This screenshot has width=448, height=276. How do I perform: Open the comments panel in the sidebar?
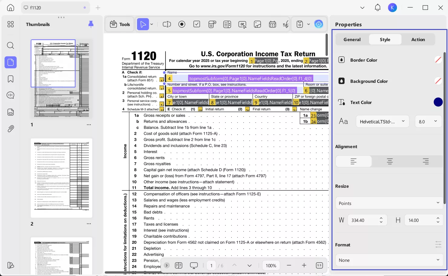pyautogui.click(x=10, y=95)
